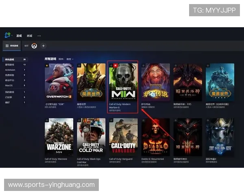Screen dimensions: 244x195
Task: Click the 'Call of Duty: Vanguard' title text
Action: pyautogui.click(x=121, y=159)
